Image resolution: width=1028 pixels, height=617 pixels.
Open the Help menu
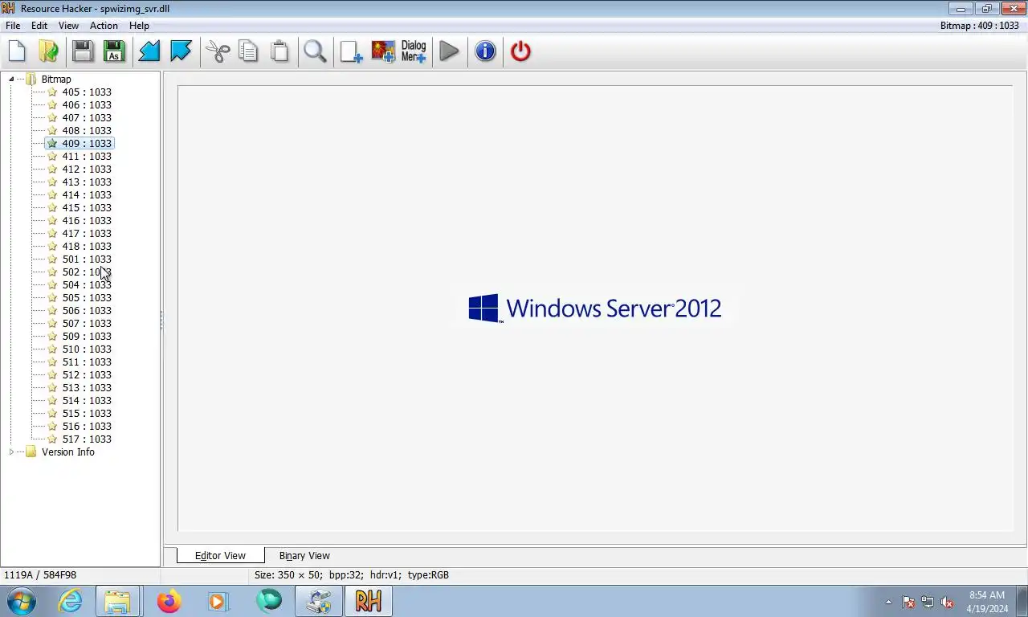click(139, 26)
